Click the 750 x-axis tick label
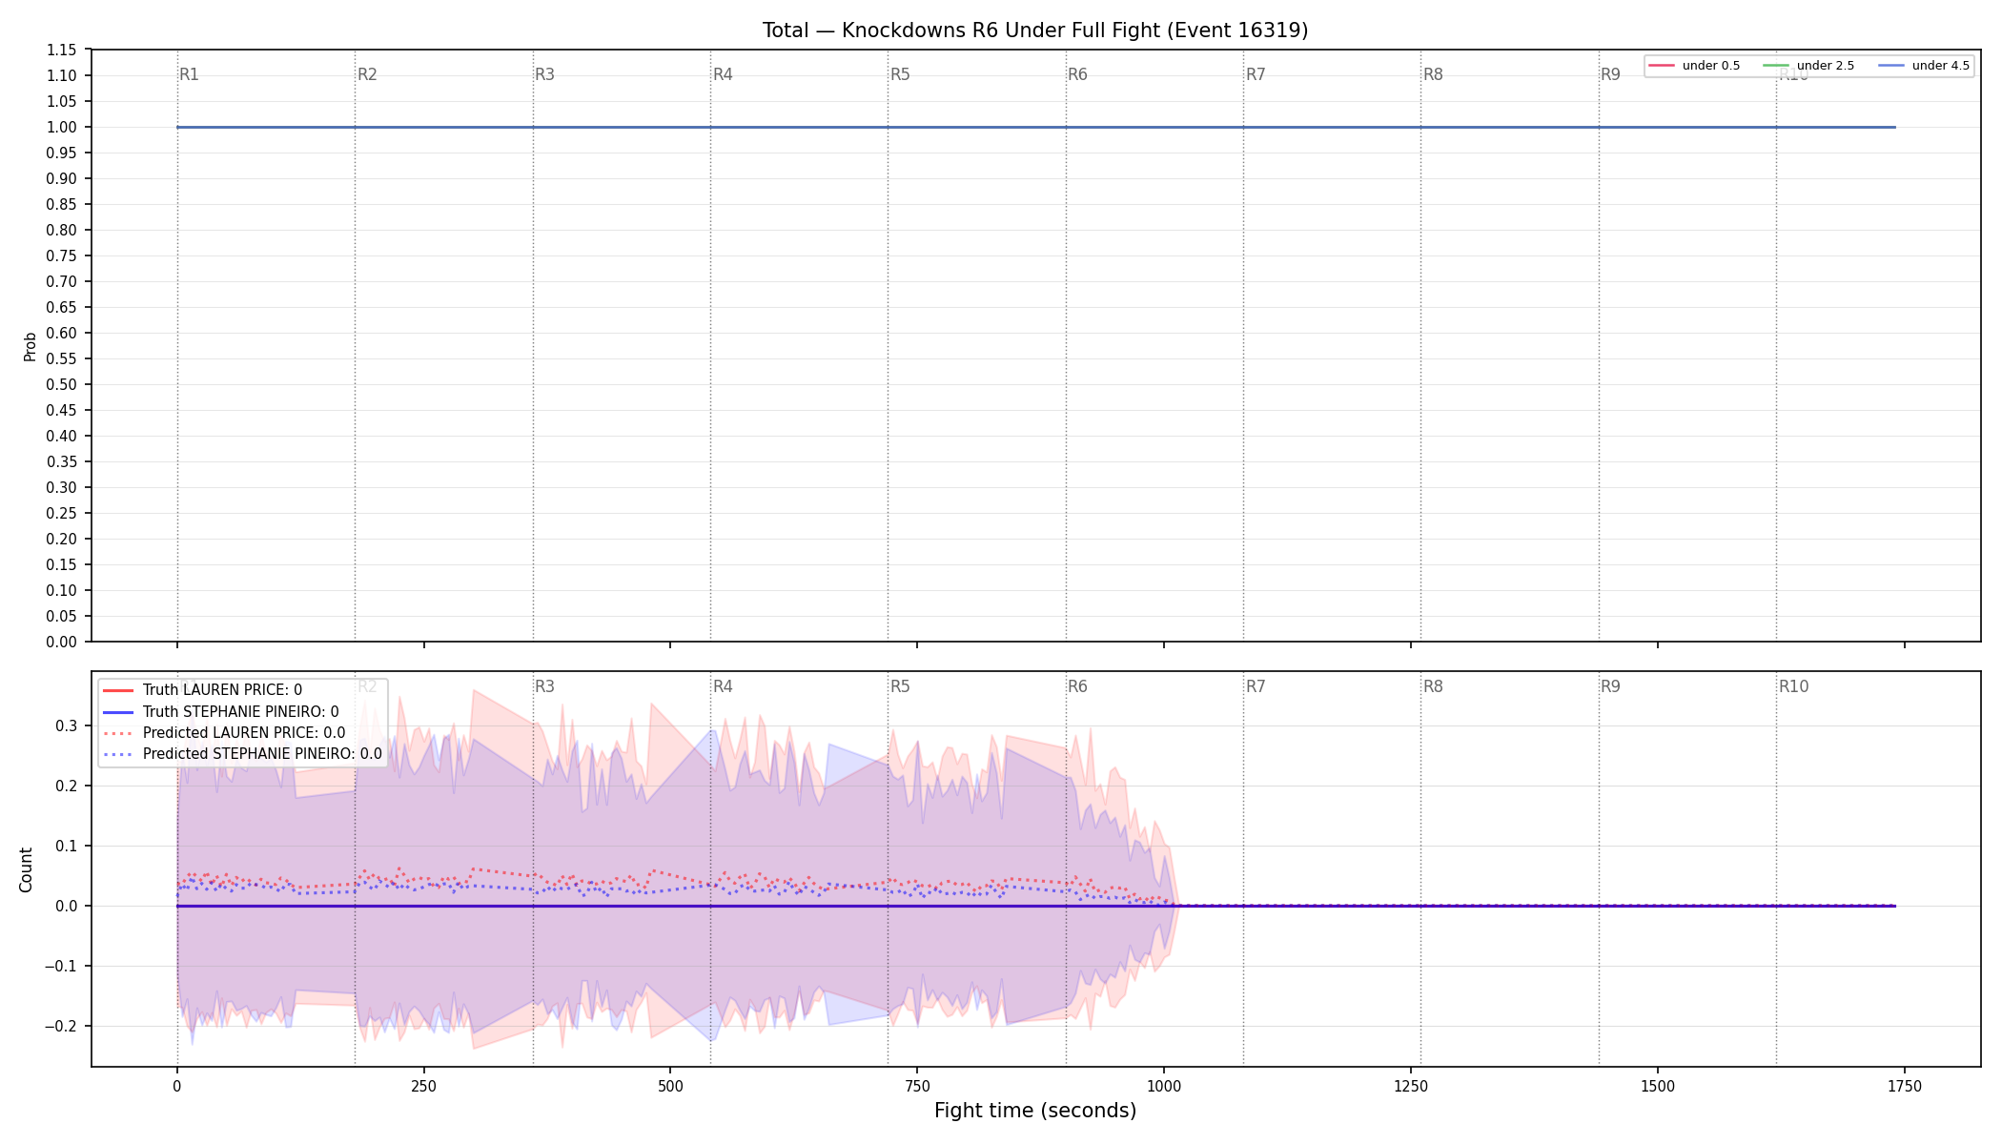Screen dimensions: 2002x1144 coord(917,1086)
